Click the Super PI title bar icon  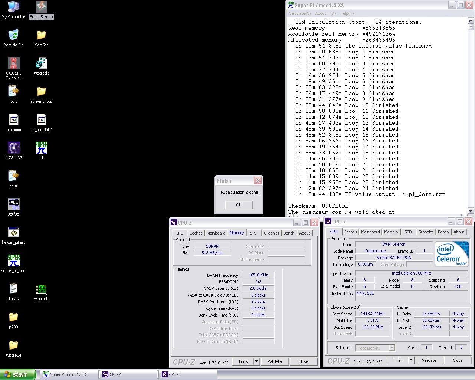(x=291, y=5)
